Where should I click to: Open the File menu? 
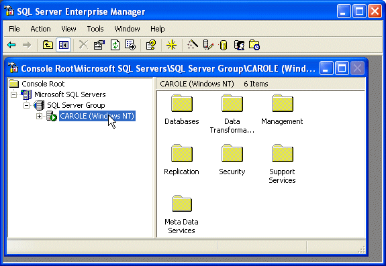[x=14, y=29]
